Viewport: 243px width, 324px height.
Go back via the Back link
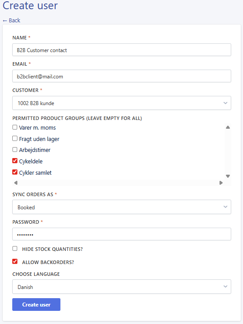coord(11,21)
